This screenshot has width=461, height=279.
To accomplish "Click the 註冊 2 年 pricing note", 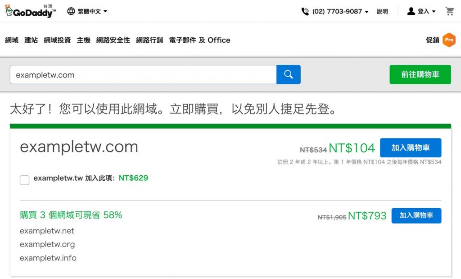I will click(x=359, y=162).
